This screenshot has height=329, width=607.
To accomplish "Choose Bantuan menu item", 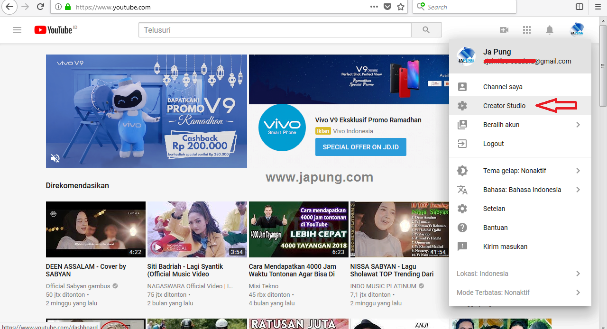I will (520, 228).
